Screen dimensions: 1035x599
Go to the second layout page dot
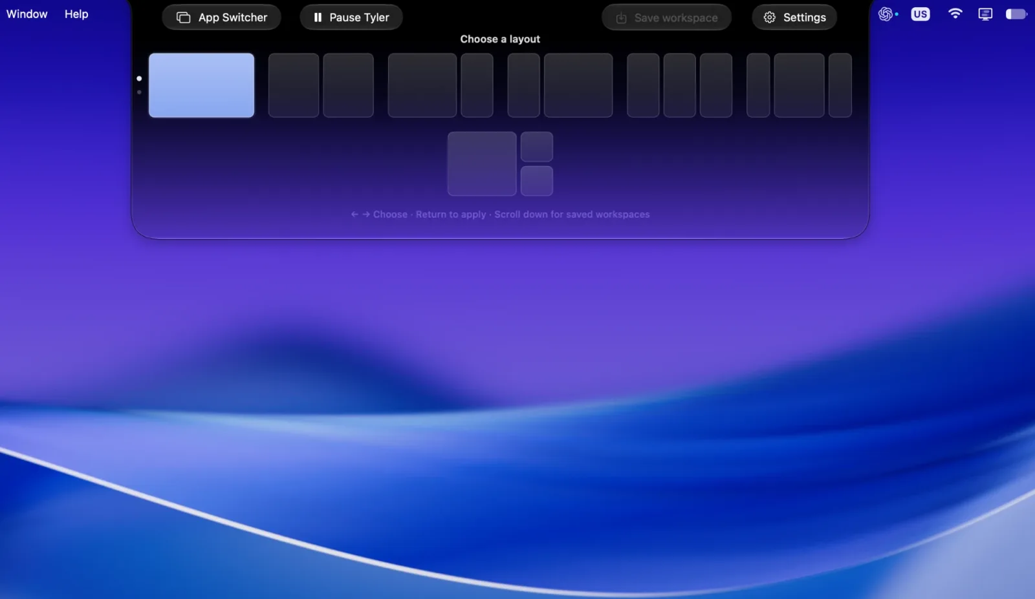[139, 92]
